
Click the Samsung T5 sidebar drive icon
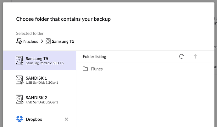tap(19, 60)
